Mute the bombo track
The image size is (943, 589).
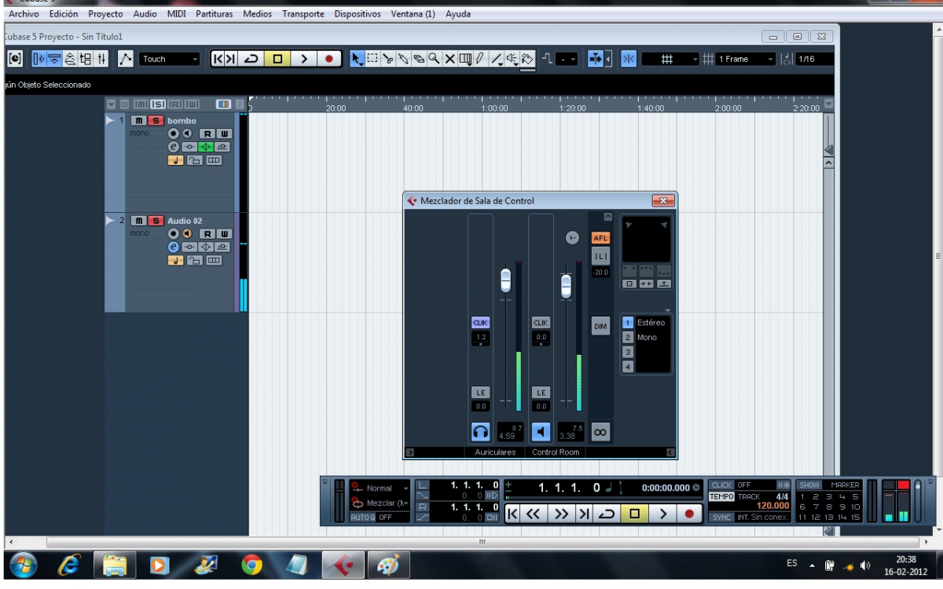[138, 121]
